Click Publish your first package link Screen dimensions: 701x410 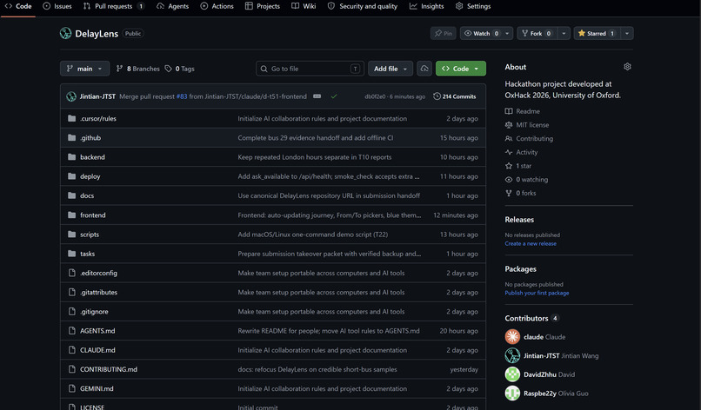click(x=537, y=293)
